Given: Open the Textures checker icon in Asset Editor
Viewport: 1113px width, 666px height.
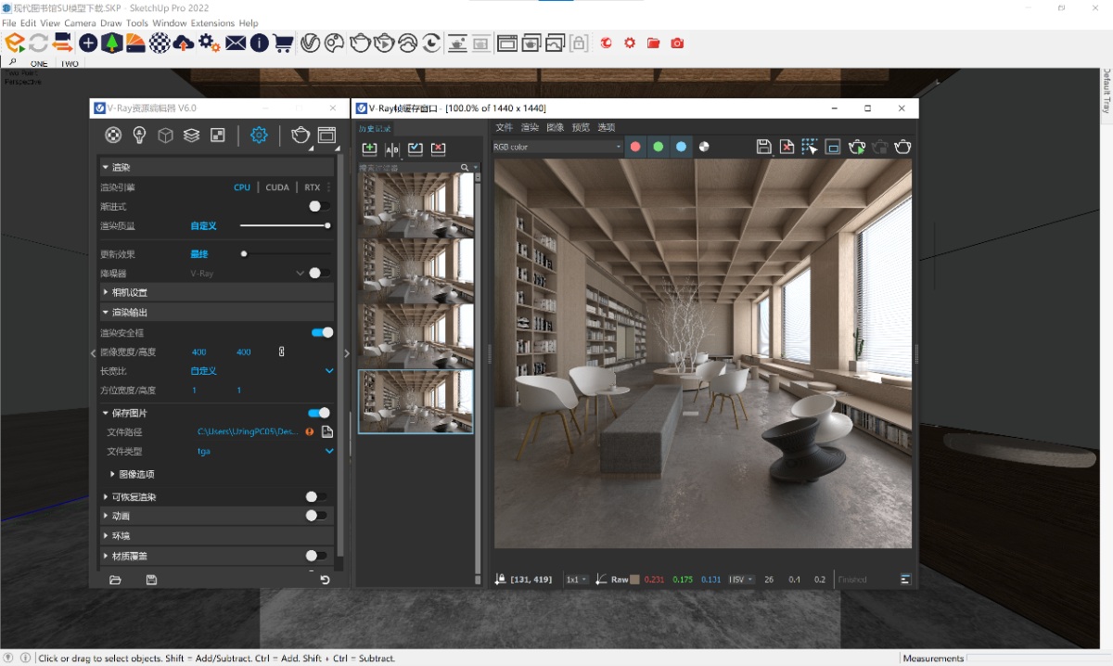Looking at the screenshot, I should click(x=218, y=135).
